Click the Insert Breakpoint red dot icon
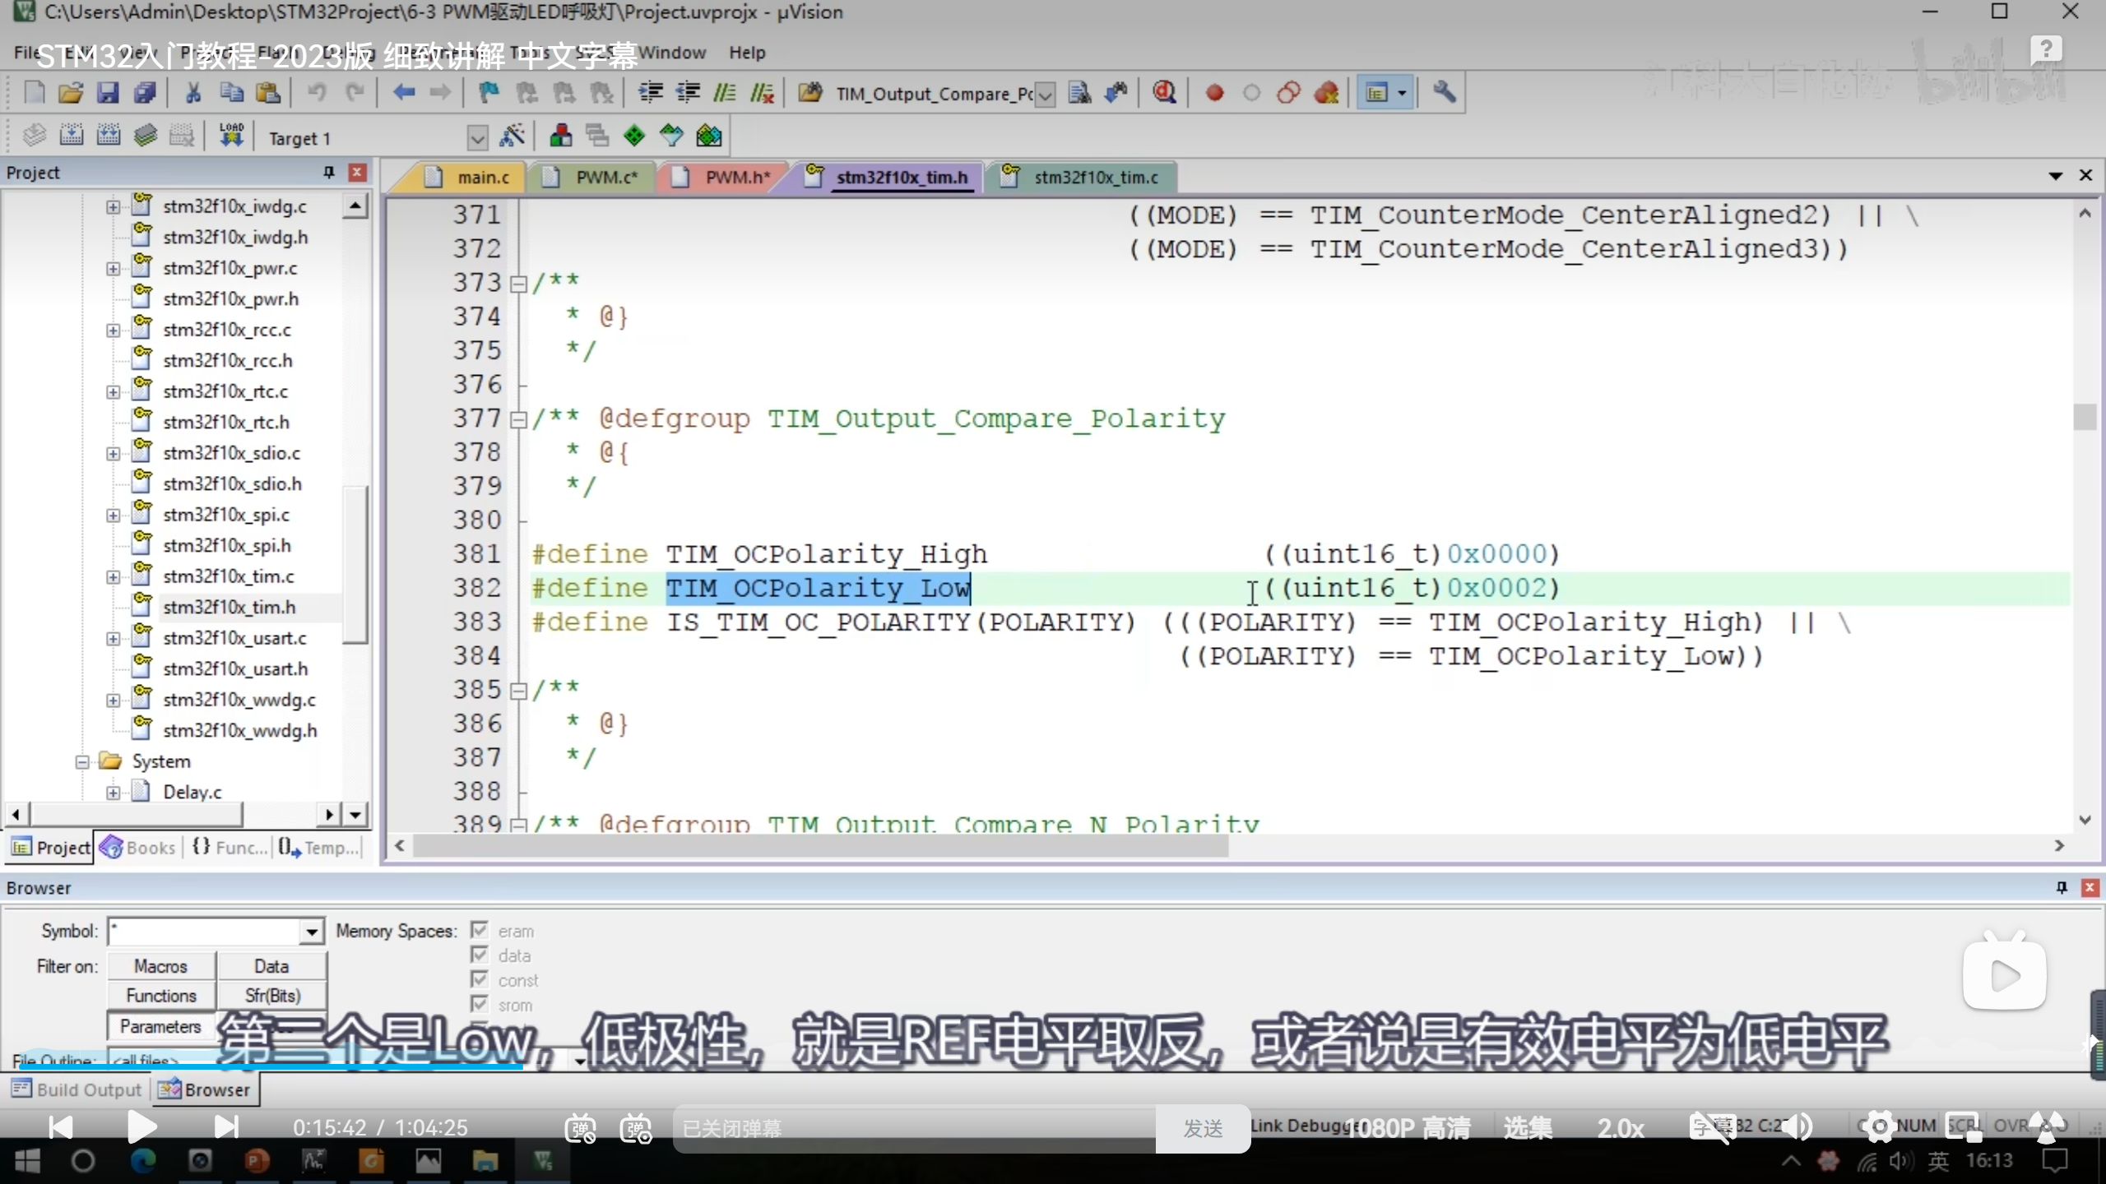 (x=1214, y=93)
